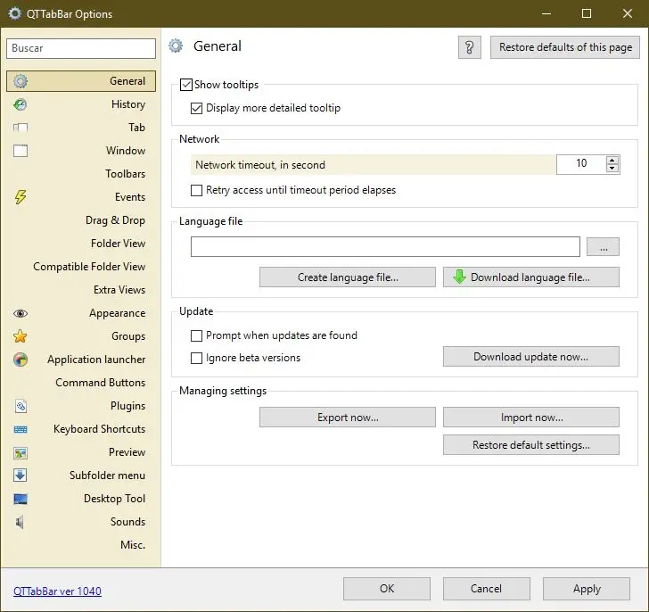
Task: Click the question mark help icon
Action: tap(470, 47)
